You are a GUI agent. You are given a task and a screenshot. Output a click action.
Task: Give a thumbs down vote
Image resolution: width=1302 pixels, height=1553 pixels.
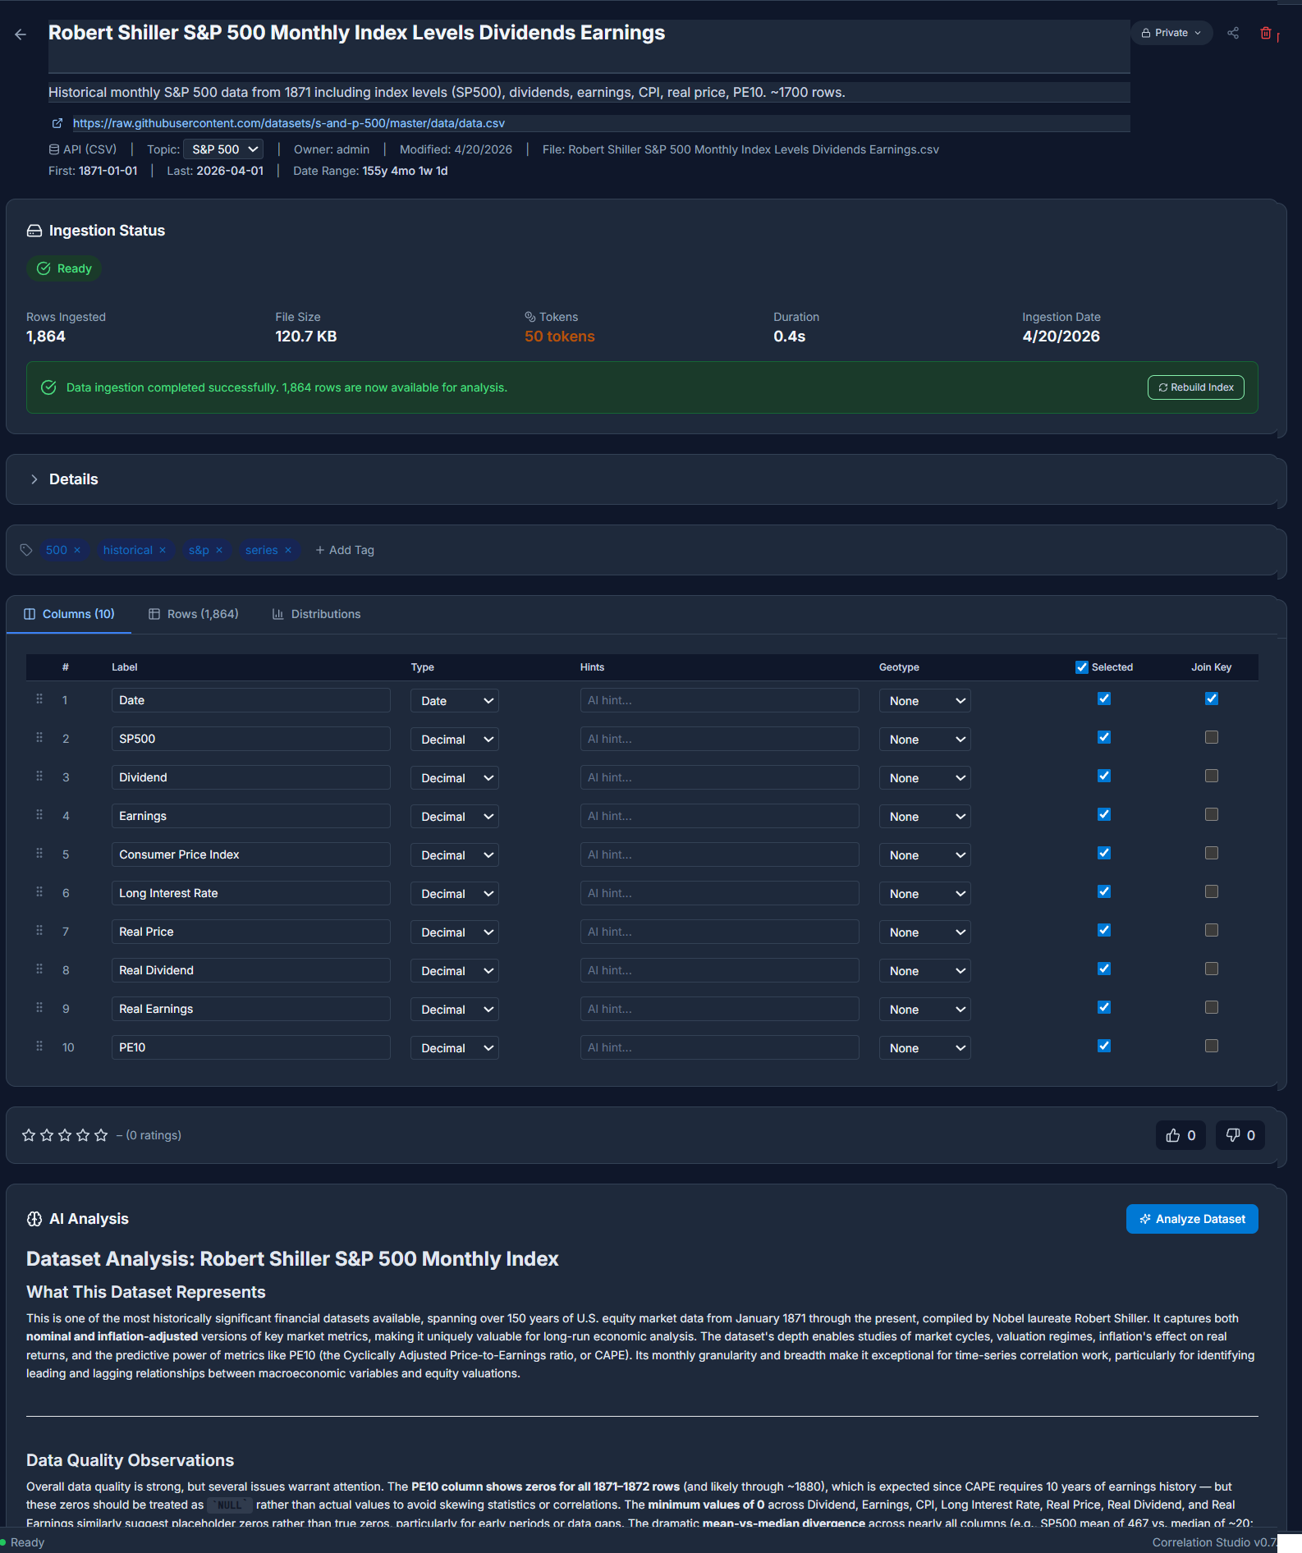(1240, 1135)
